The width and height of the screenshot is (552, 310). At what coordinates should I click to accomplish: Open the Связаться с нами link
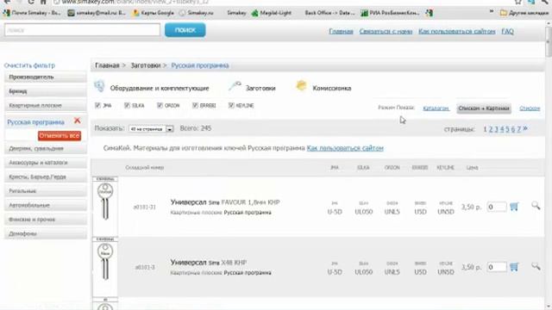click(x=386, y=32)
